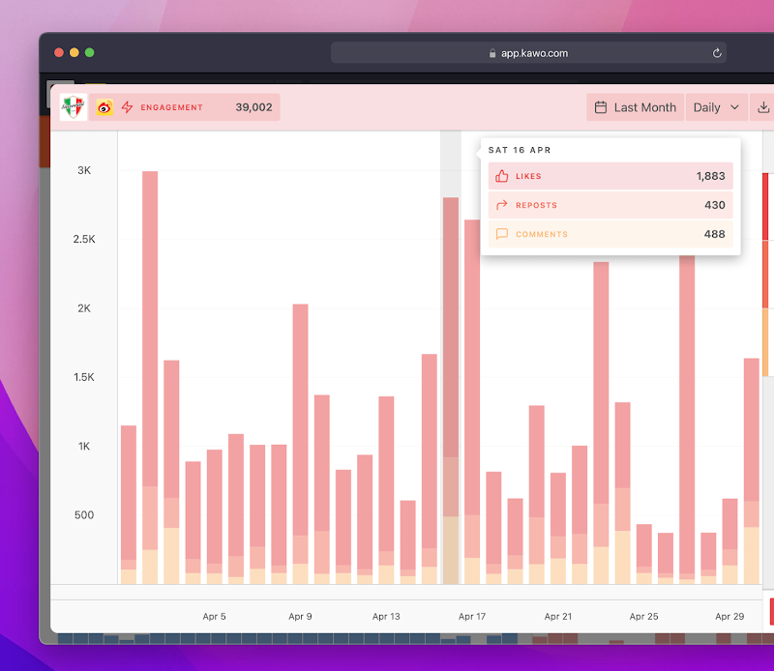The width and height of the screenshot is (774, 671).
Task: Click the 39,002 engagement total
Action: click(x=253, y=107)
